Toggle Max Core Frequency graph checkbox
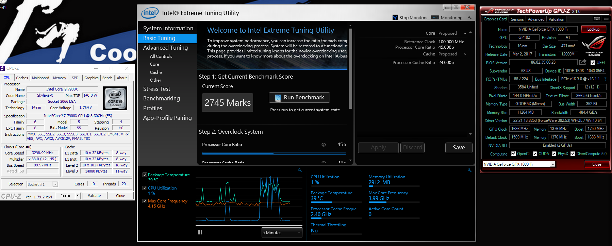Image resolution: width=612 pixels, height=246 pixels. coord(145,201)
